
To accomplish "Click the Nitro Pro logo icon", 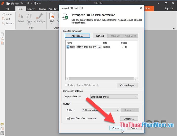I will click(3, 3).
